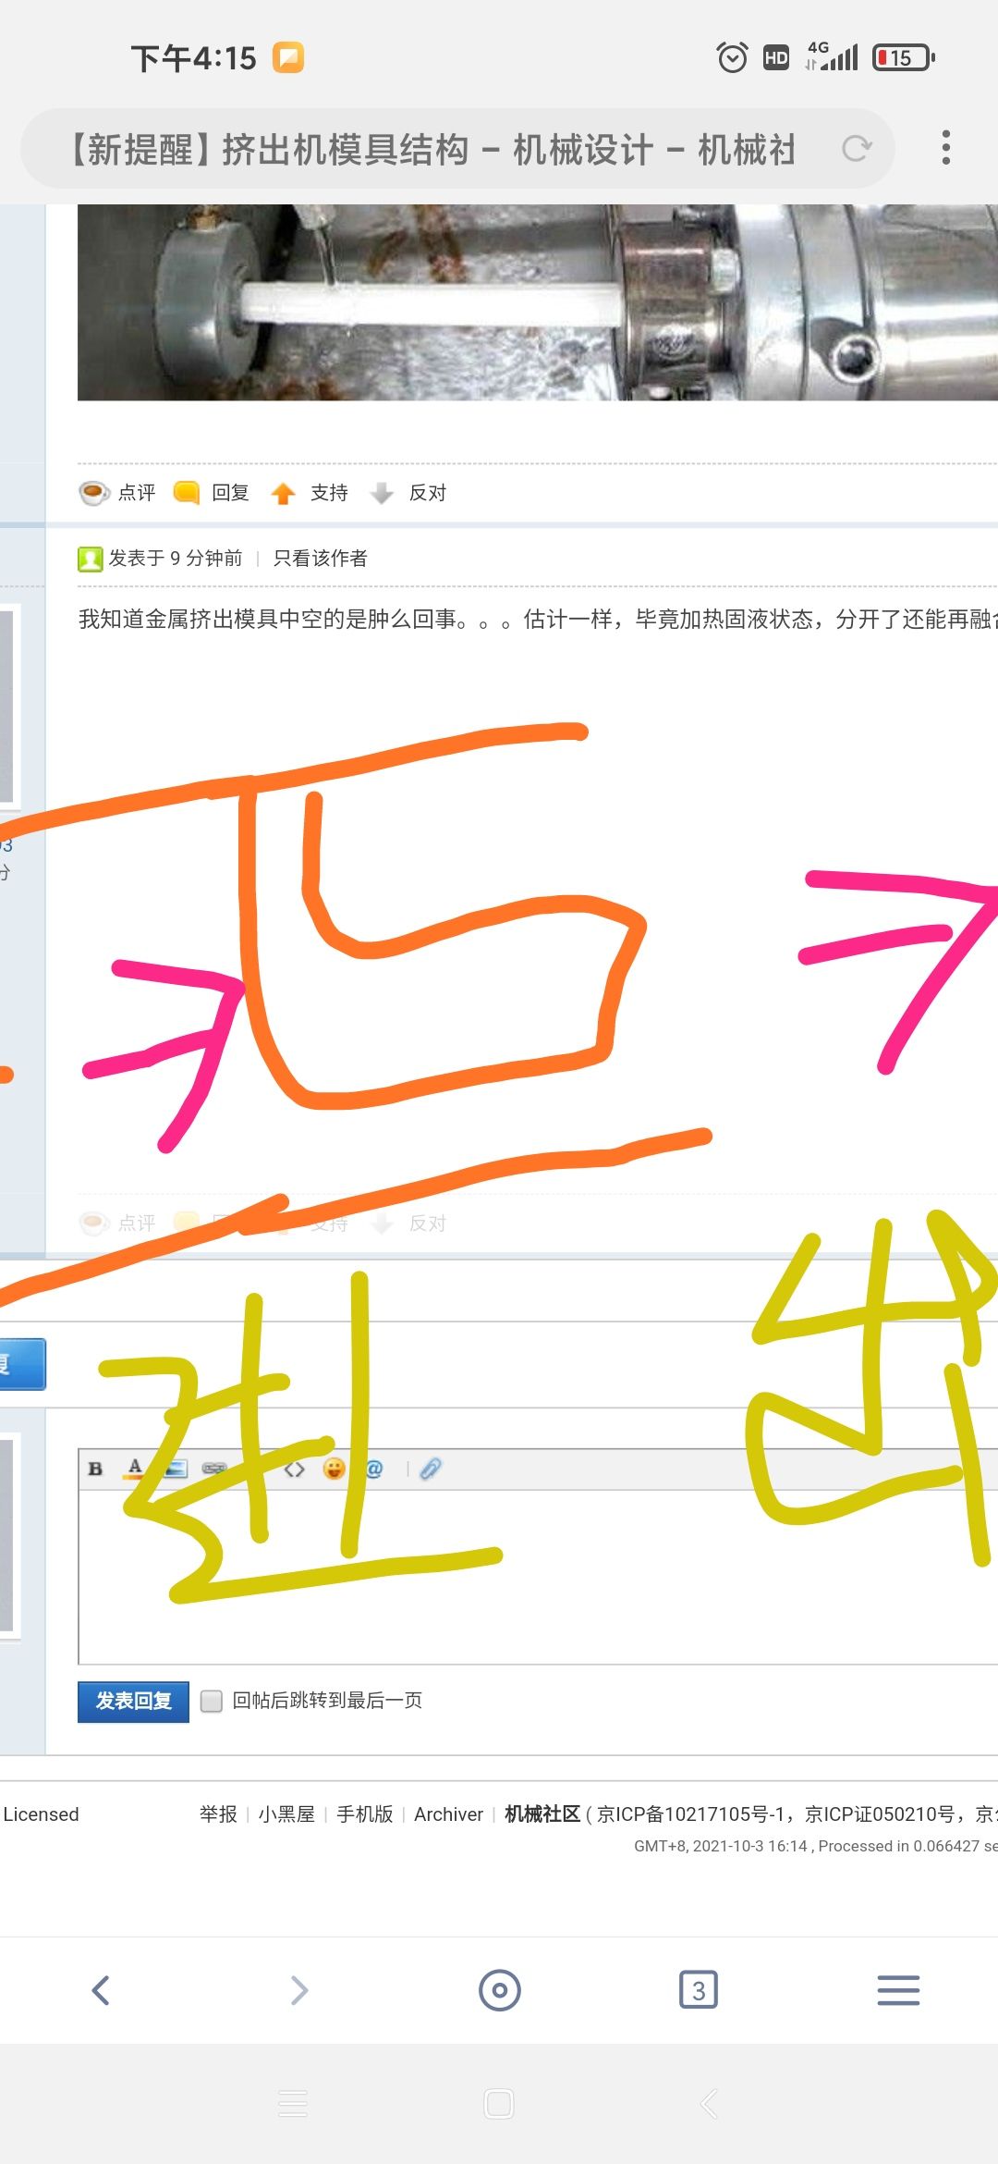Viewport: 998px width, 2164px height.
Task: Tap the alarm clock status icon
Action: (732, 57)
